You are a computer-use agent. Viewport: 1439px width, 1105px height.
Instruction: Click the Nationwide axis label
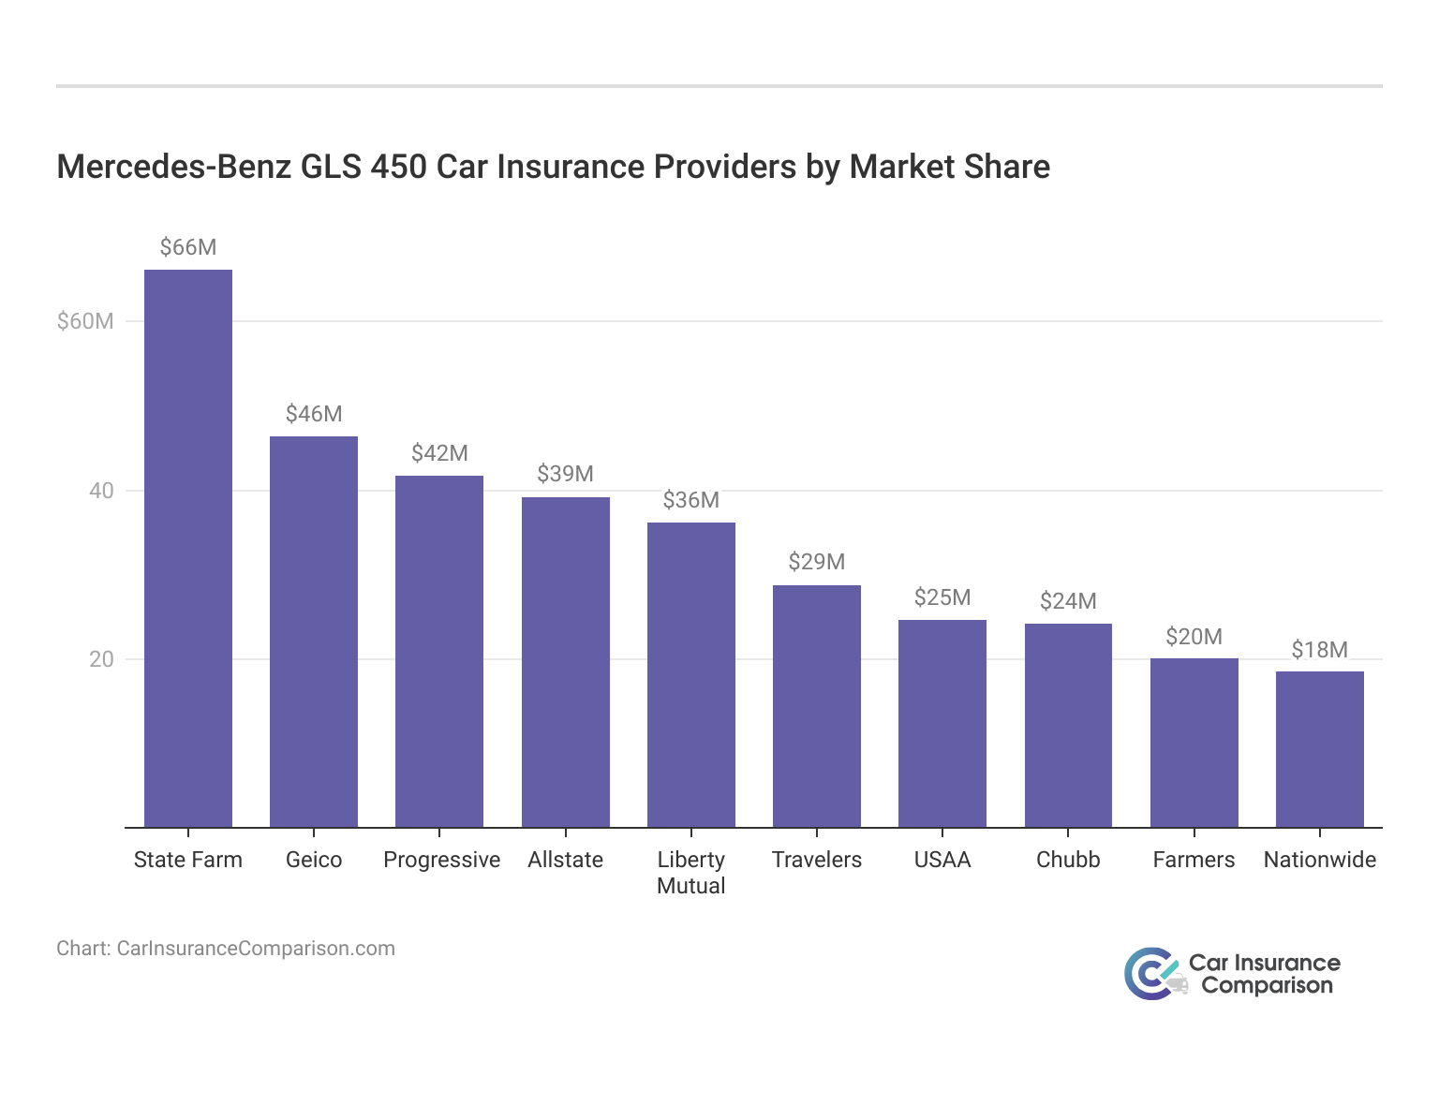click(1320, 860)
